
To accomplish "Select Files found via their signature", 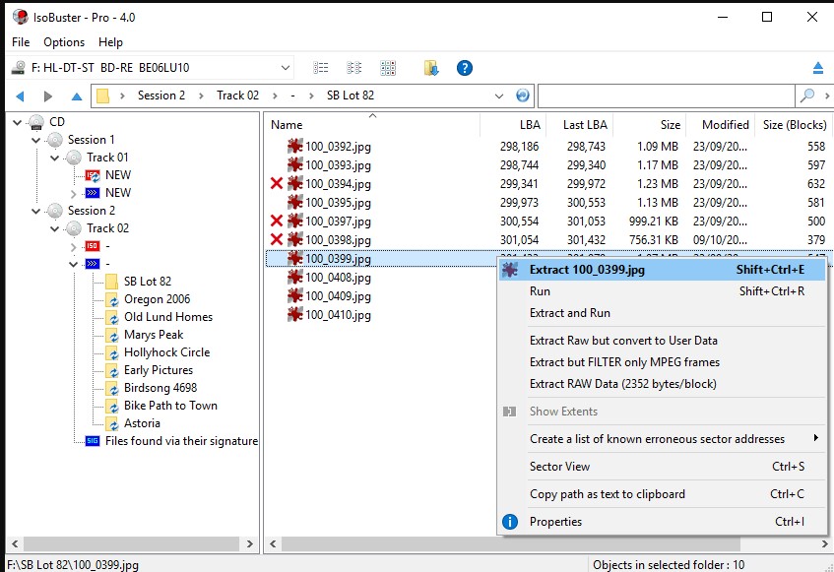I will [181, 441].
